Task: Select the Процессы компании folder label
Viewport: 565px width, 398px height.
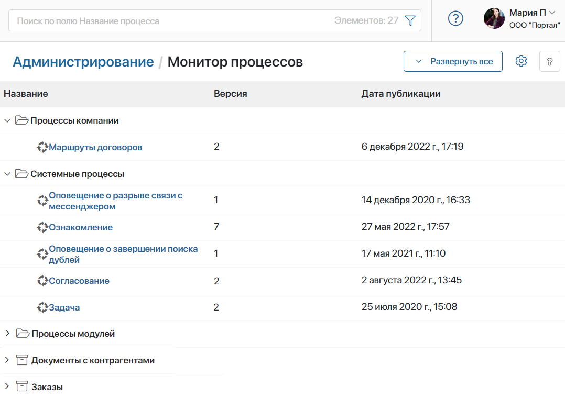Action: pos(74,120)
